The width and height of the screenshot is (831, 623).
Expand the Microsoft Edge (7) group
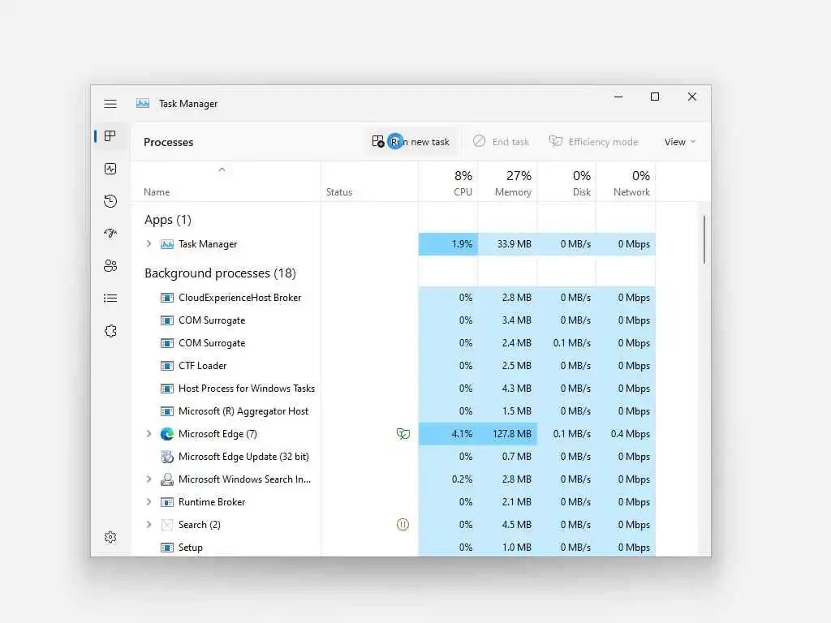coord(149,433)
